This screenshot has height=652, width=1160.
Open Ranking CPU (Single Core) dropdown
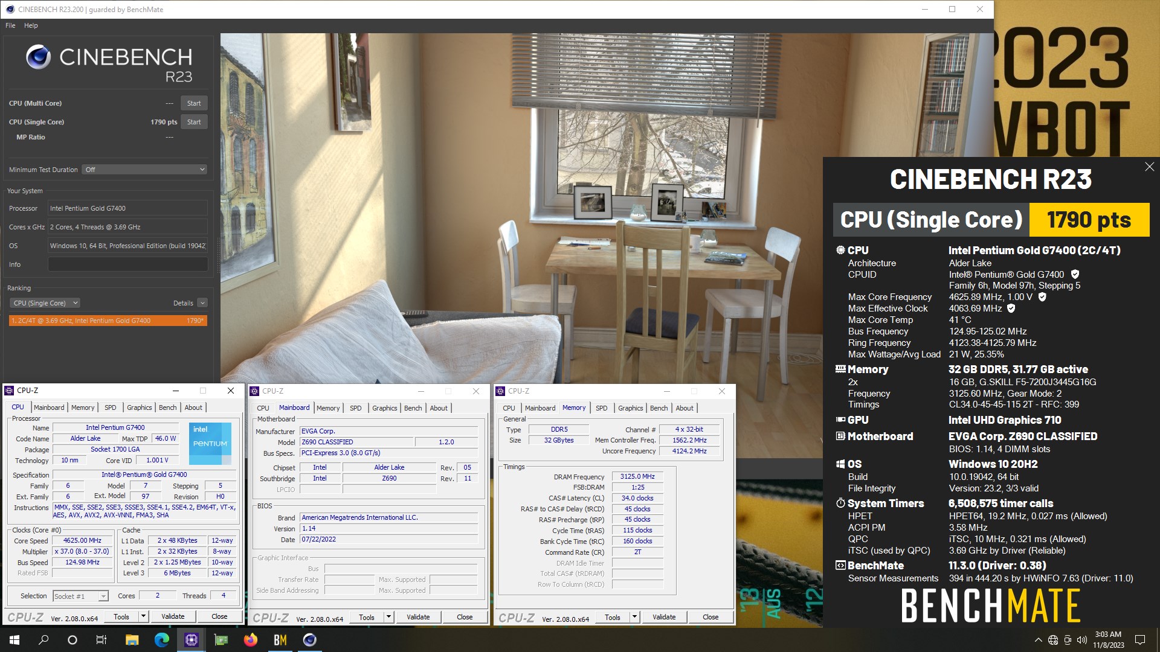45,303
